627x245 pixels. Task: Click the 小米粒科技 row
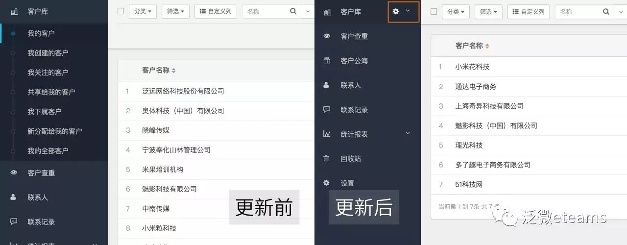[x=216, y=228]
